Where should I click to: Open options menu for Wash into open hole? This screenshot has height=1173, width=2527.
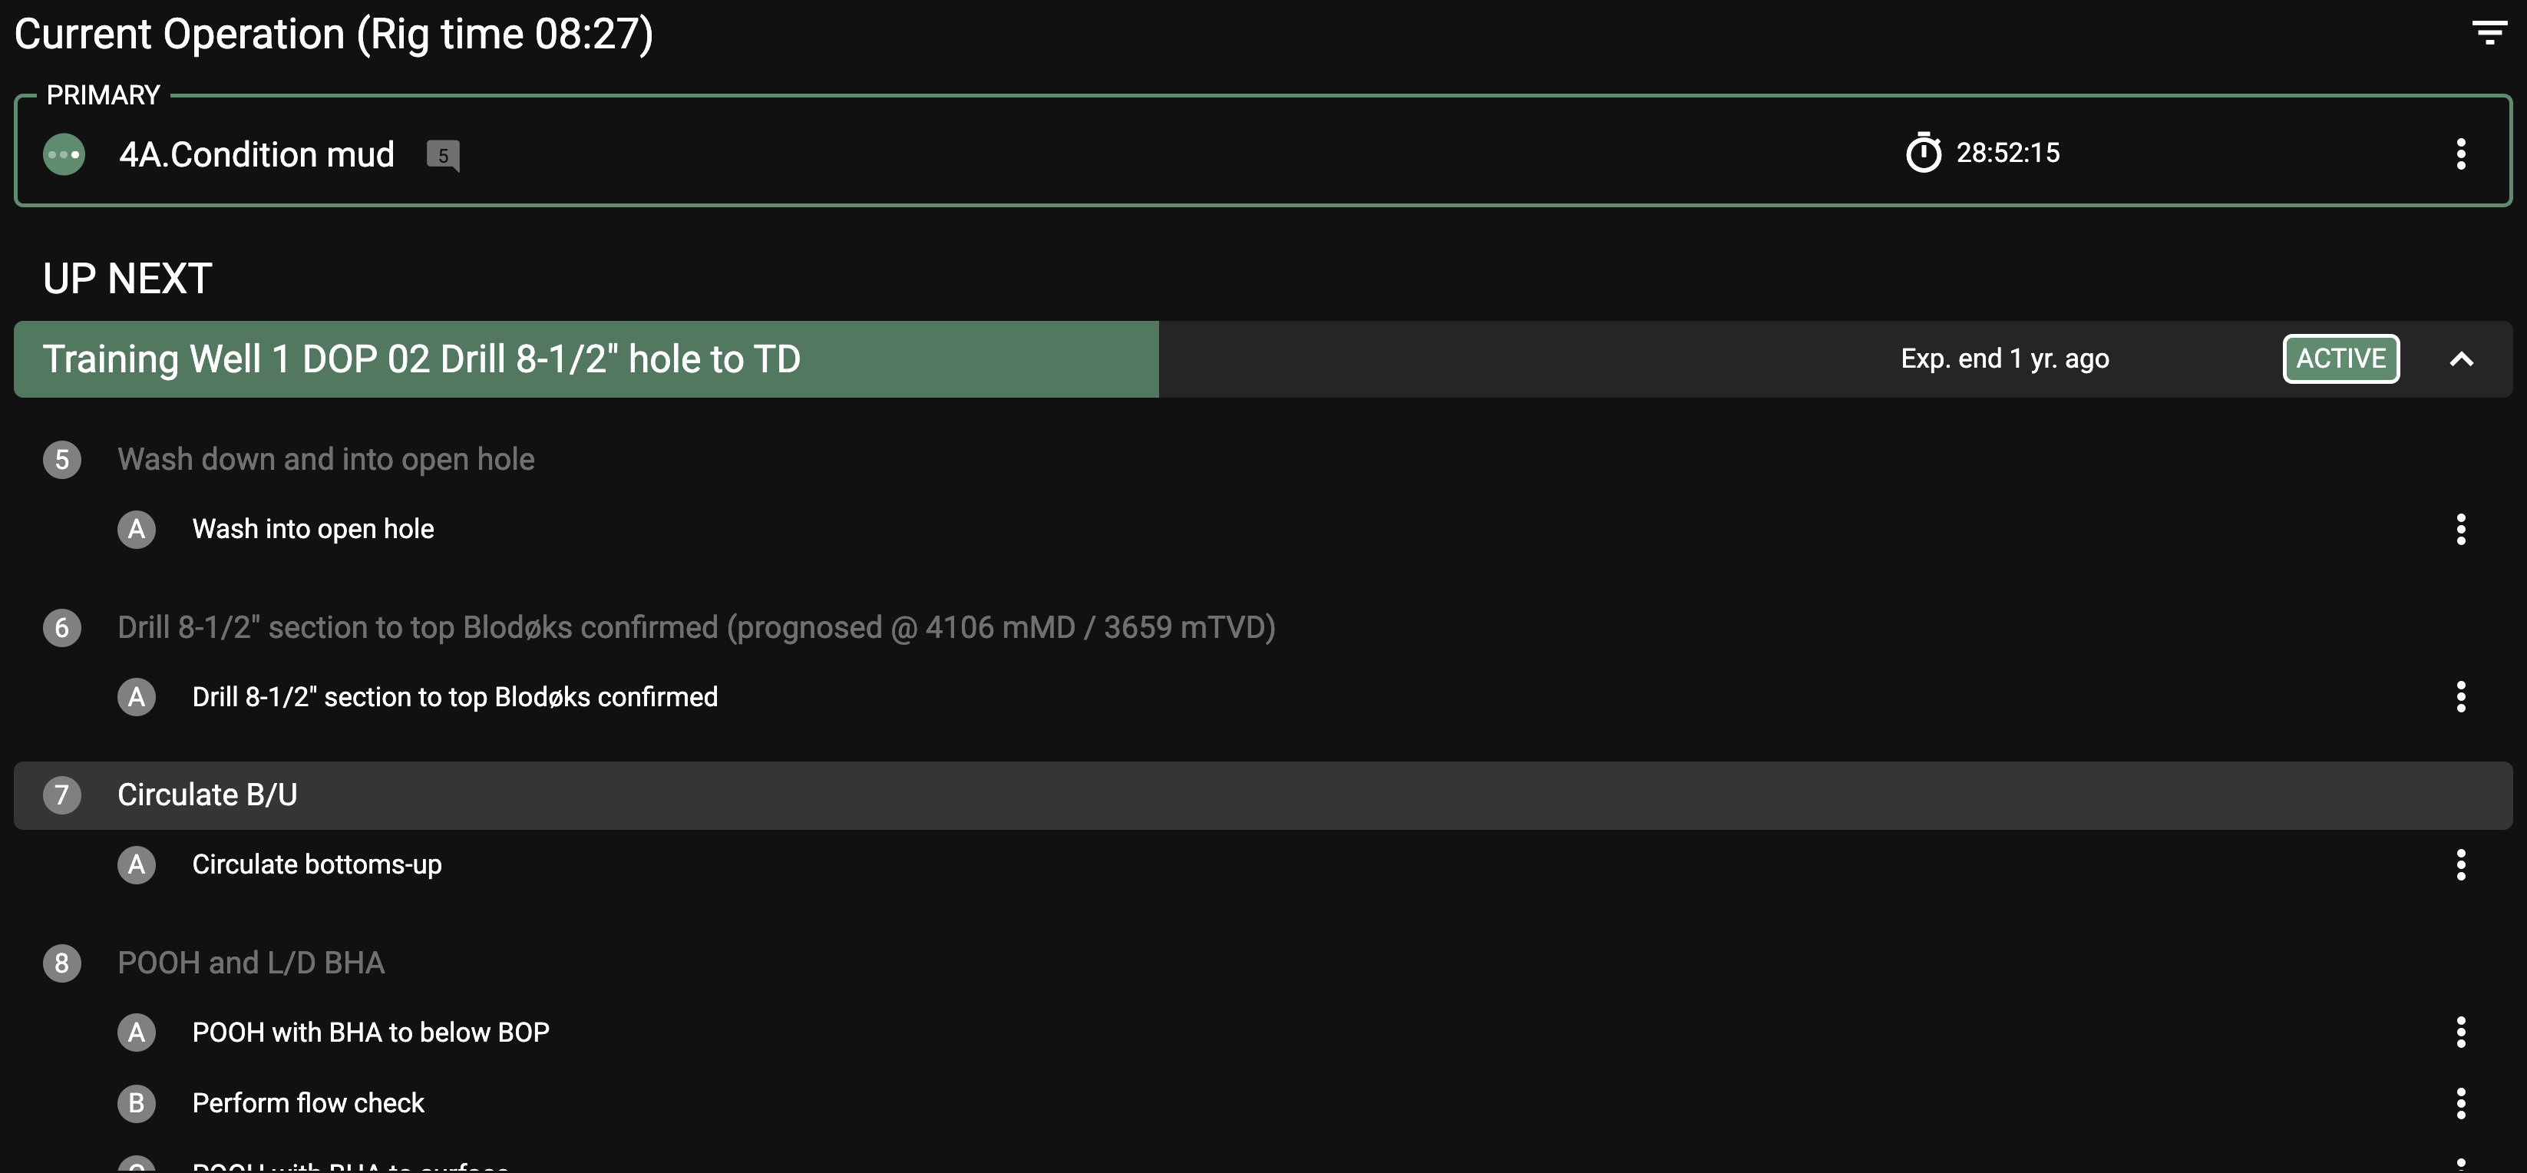coord(2460,529)
